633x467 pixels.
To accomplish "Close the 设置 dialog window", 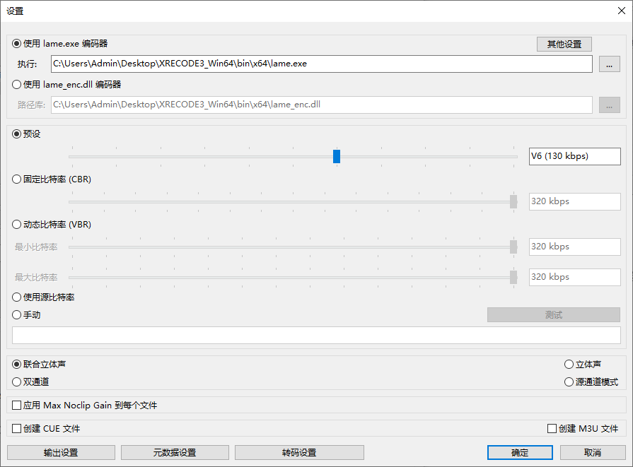I will pos(622,11).
